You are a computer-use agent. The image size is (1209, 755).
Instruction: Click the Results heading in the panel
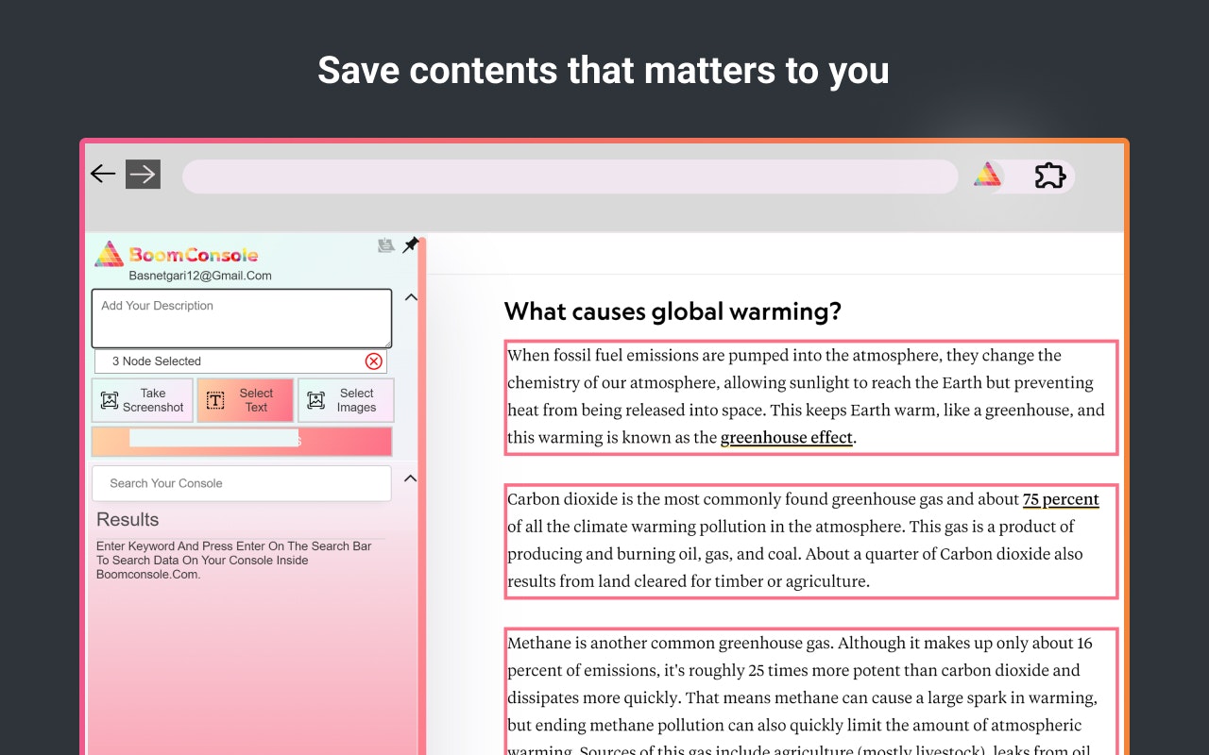coord(128,520)
